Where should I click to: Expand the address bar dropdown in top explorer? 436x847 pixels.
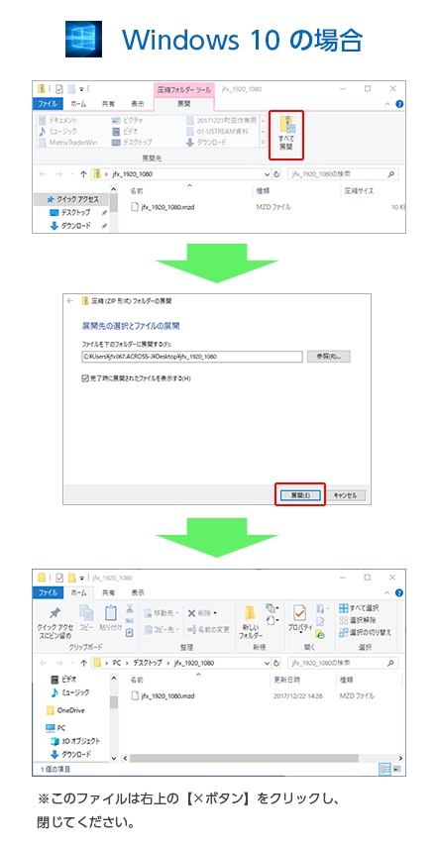(x=268, y=174)
